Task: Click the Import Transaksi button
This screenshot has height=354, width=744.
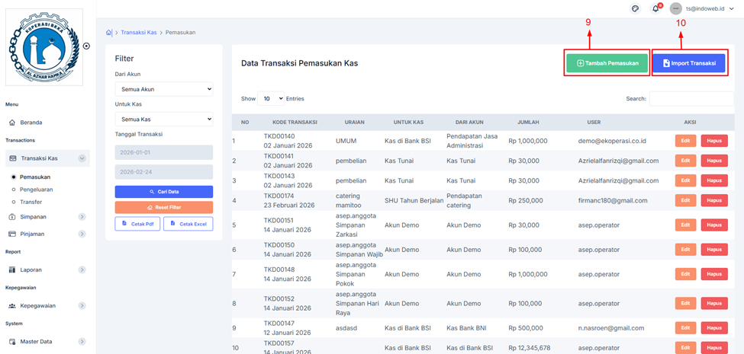Action: pos(688,63)
